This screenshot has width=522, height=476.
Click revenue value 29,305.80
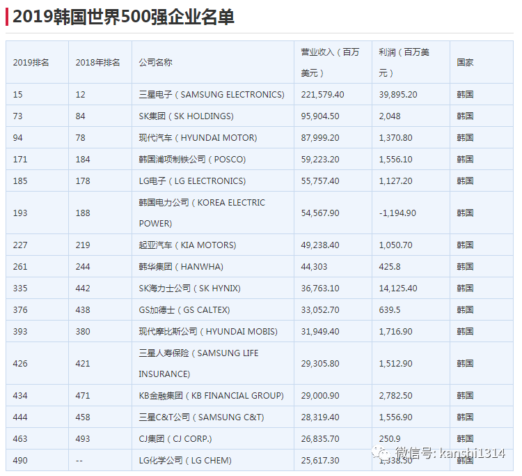click(320, 364)
